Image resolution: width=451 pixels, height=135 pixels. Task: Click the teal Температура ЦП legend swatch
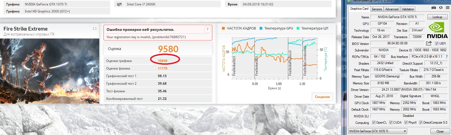(298, 28)
